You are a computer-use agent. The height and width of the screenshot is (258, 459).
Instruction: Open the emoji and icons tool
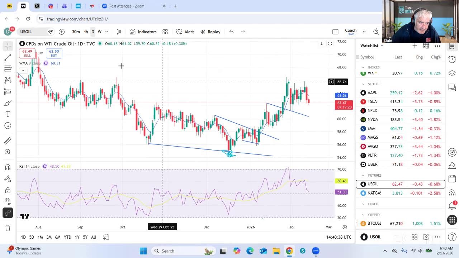pos(8,126)
